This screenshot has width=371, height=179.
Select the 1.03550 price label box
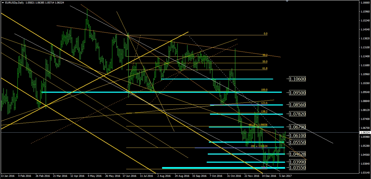(x=297, y=168)
